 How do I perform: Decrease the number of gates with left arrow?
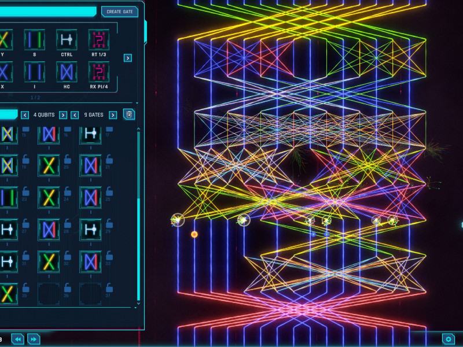[75, 115]
